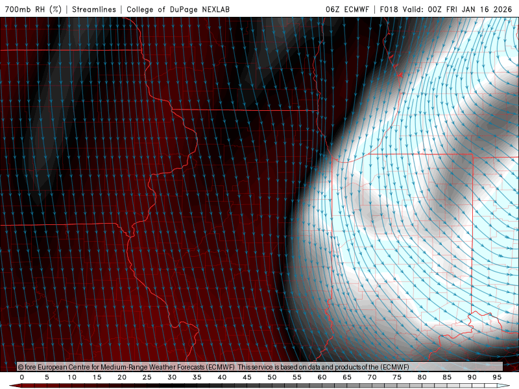Click the "85" value on color scale

[447, 377]
